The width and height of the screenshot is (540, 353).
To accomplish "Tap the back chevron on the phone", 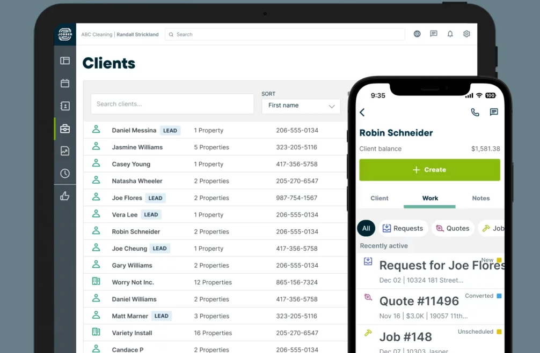I will [362, 112].
